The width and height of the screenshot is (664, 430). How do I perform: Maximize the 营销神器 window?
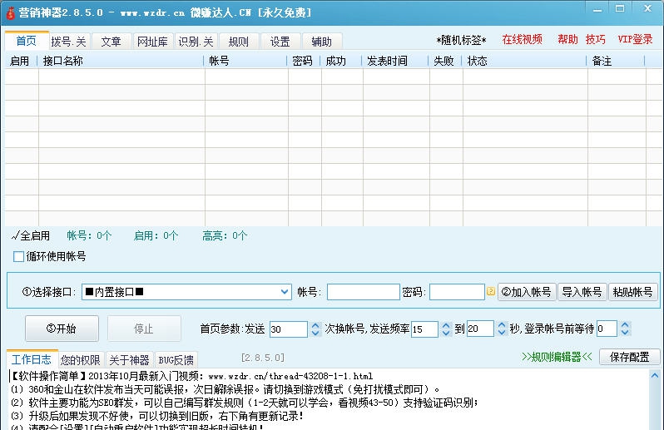point(620,9)
